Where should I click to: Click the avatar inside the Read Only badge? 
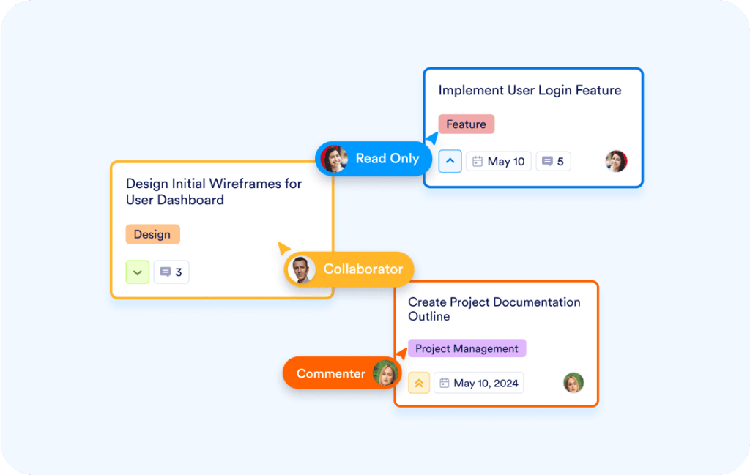(335, 159)
